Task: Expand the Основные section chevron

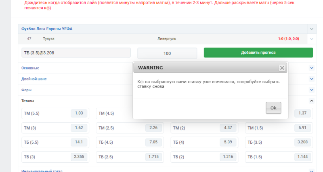Action: pos(311,68)
